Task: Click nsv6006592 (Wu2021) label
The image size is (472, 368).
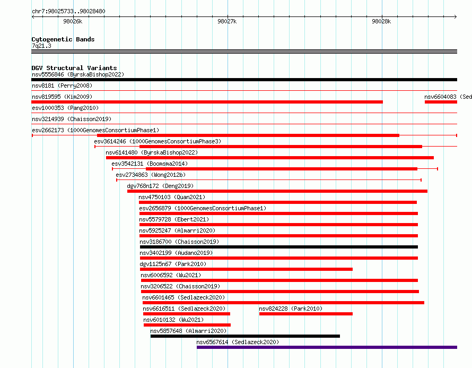Action: (171, 275)
